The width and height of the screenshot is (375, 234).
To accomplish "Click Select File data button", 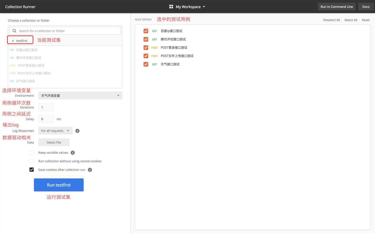I will pos(54,142).
